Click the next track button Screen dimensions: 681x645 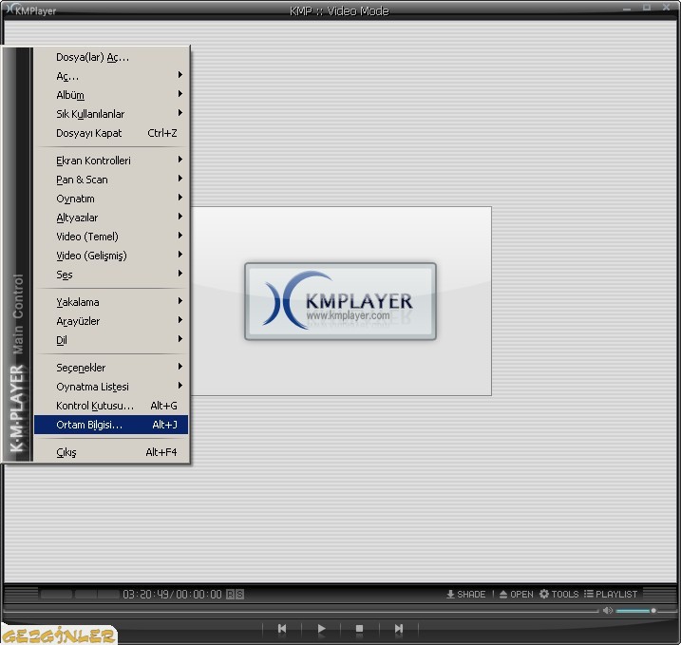click(399, 629)
